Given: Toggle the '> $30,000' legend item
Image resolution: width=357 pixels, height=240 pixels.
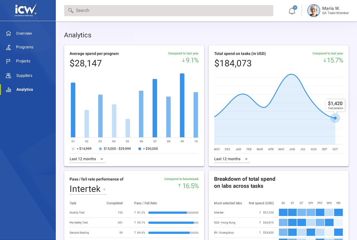Looking at the screenshot, I should pyautogui.click(x=148, y=149).
